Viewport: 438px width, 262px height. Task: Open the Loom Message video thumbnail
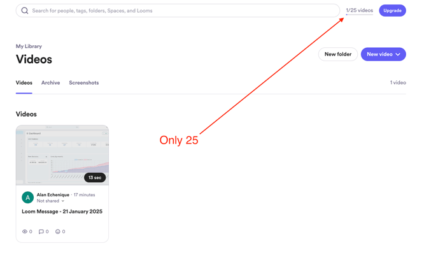[x=62, y=155]
